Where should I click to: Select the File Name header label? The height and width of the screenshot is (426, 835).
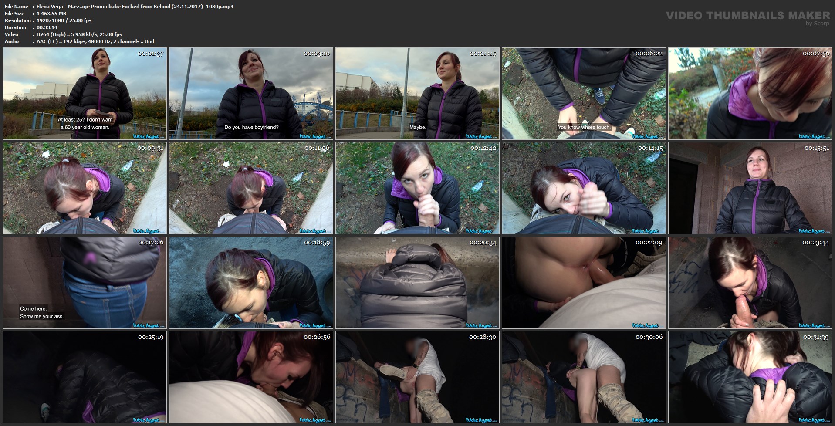click(17, 7)
